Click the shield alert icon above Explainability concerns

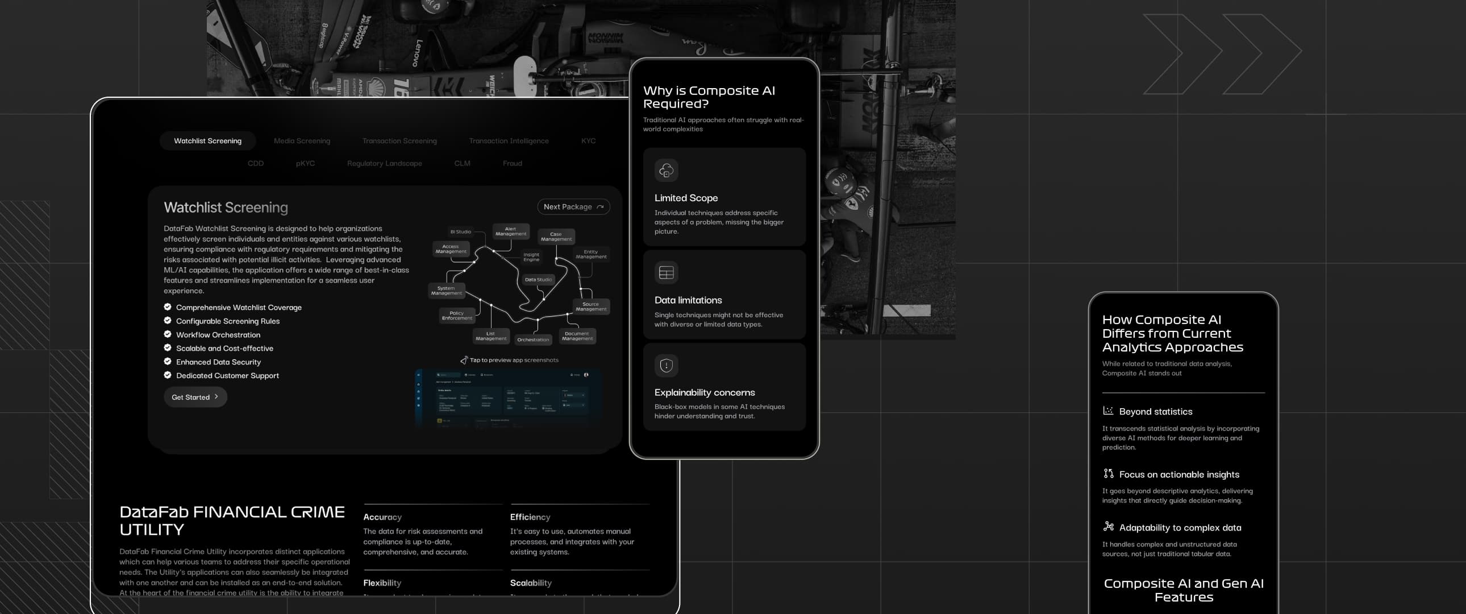(666, 367)
